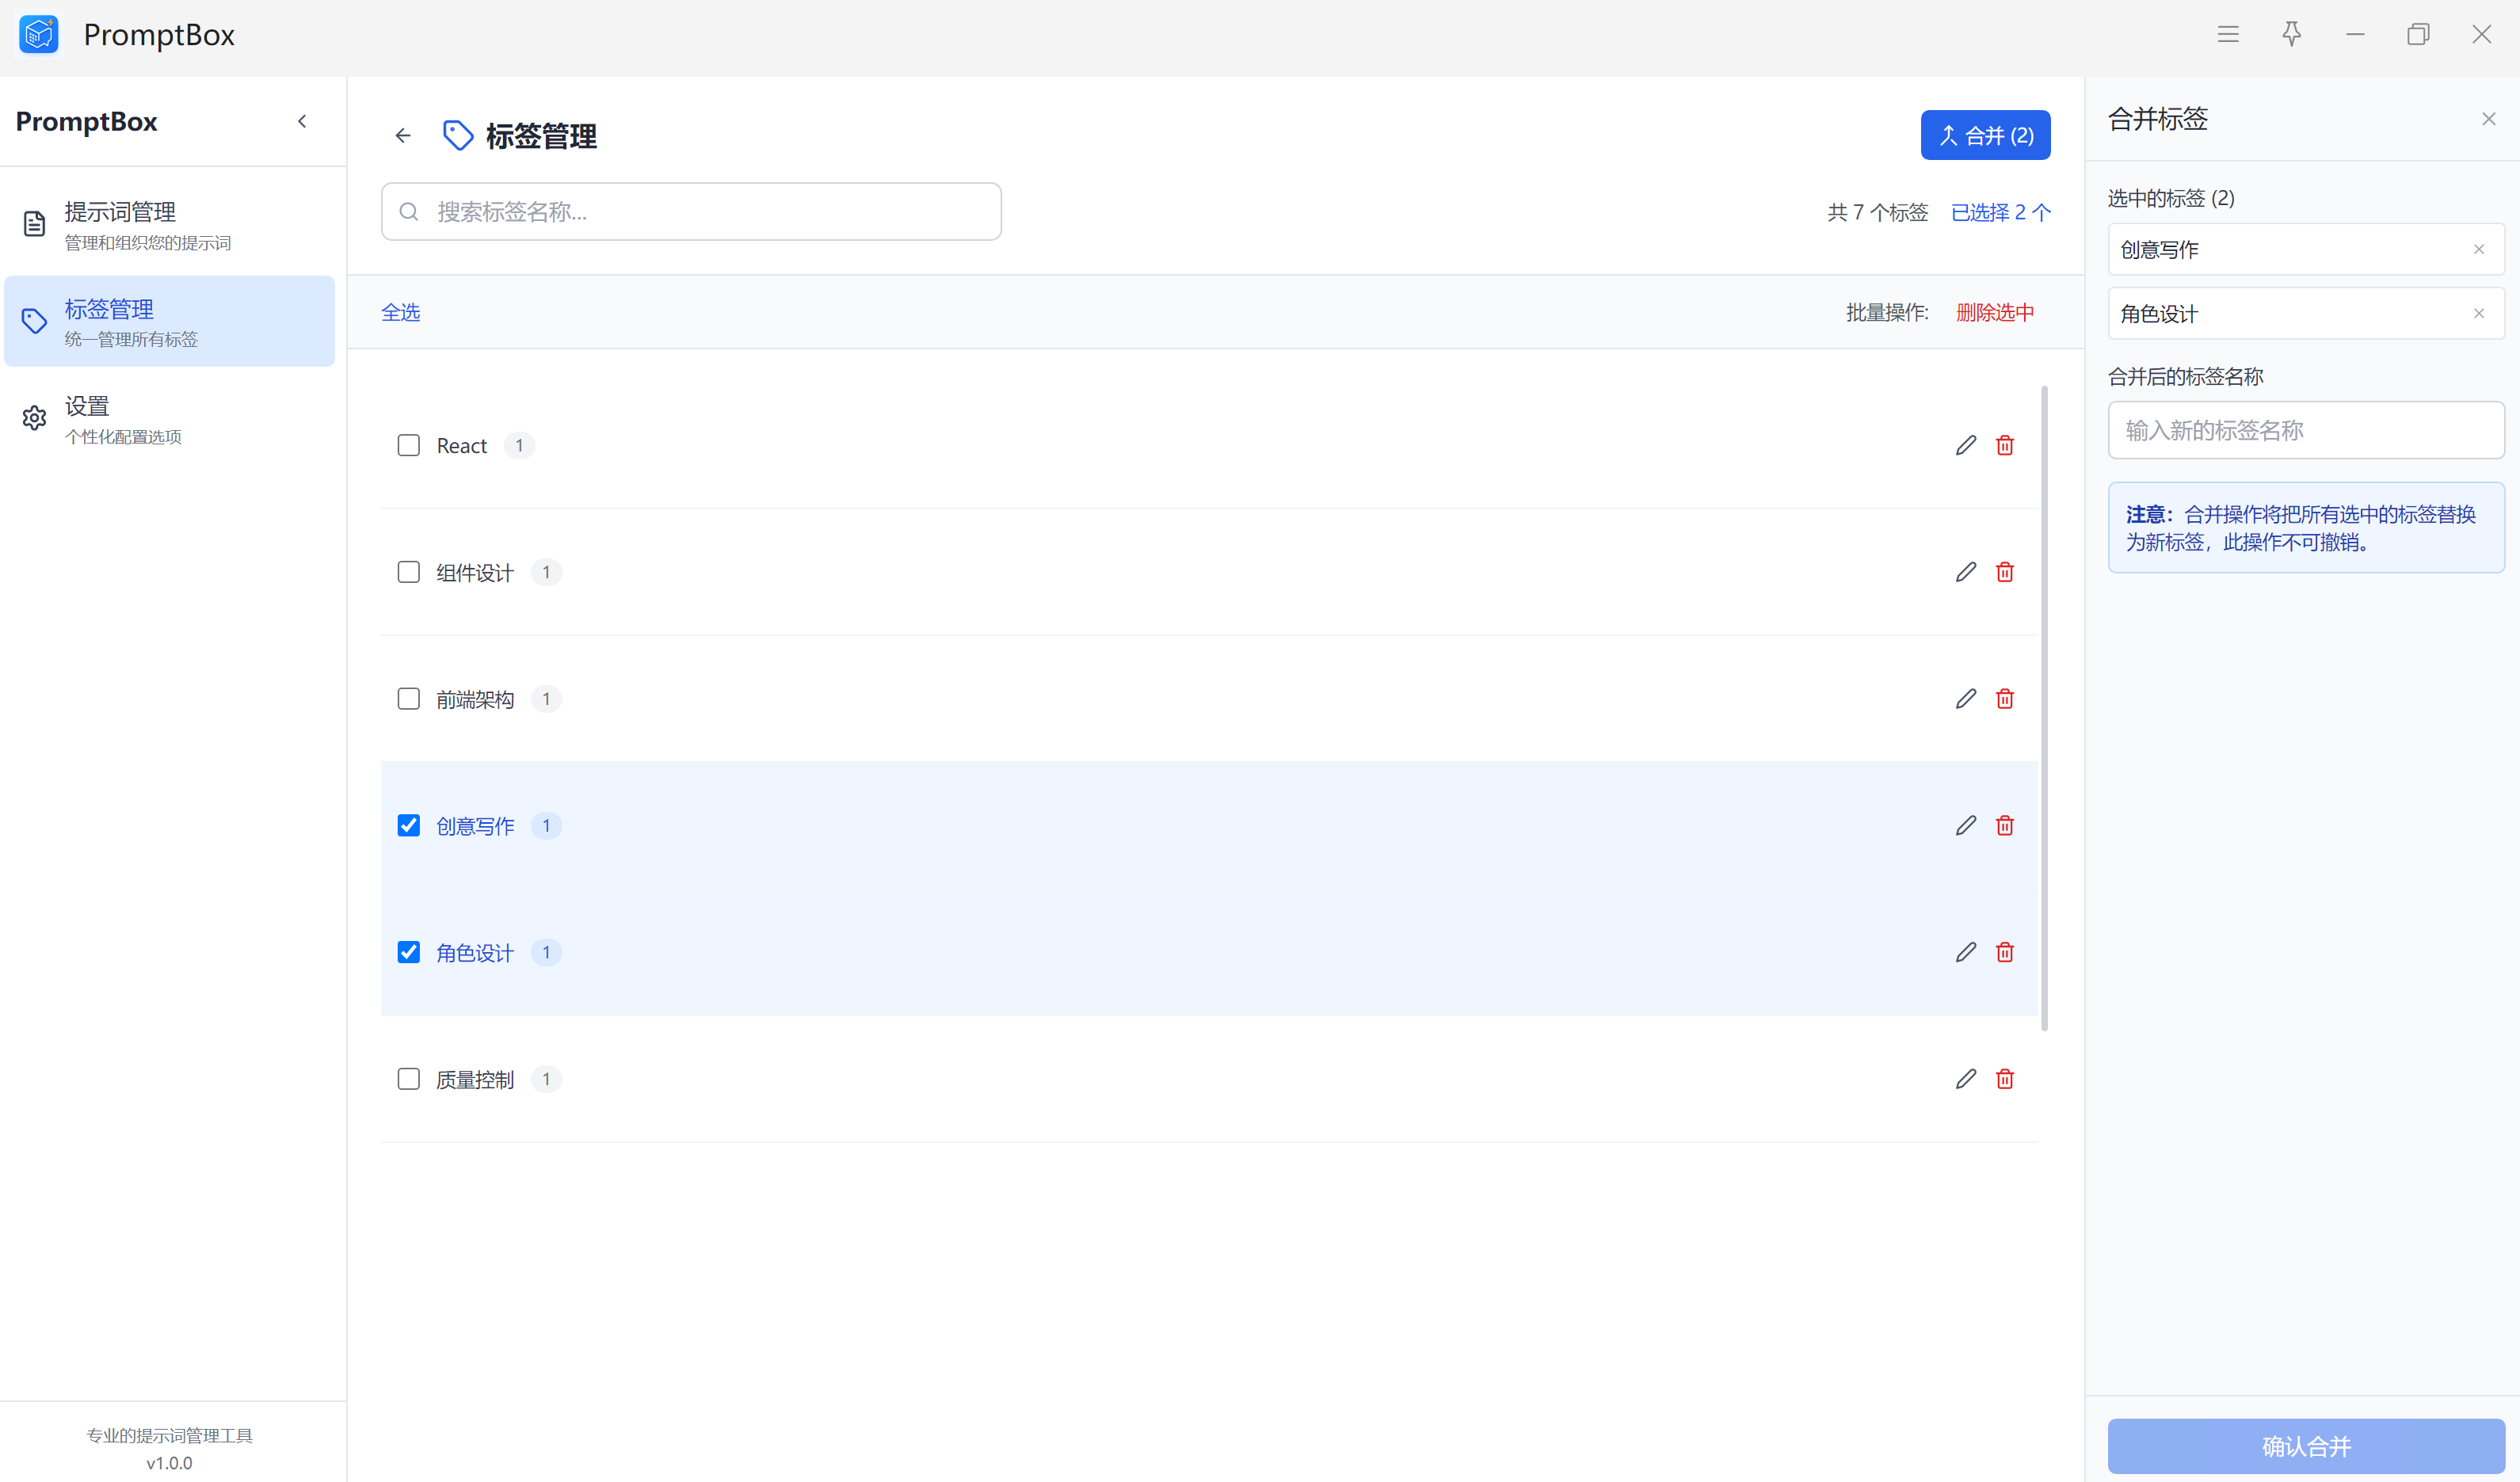The height and width of the screenshot is (1482, 2520).
Task: Delete the 组件设计 tag via trash icon
Action: pos(2005,572)
